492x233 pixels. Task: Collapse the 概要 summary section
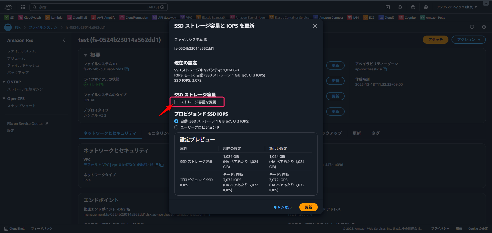coord(86,55)
